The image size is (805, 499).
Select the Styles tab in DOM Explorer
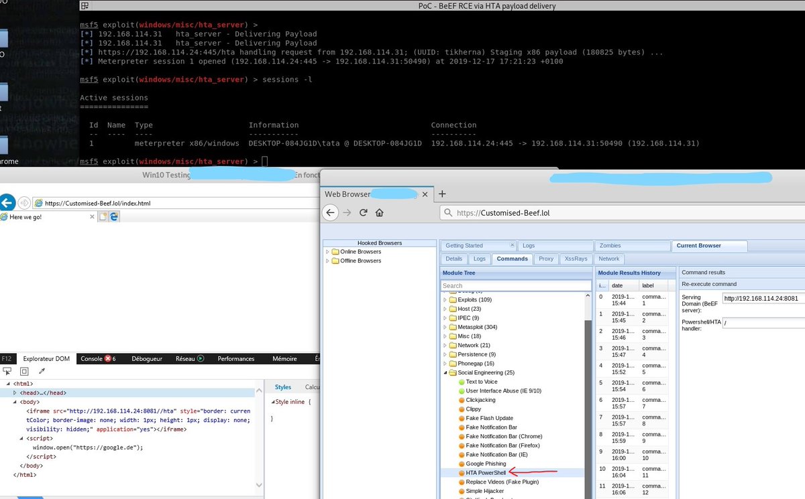(x=283, y=386)
